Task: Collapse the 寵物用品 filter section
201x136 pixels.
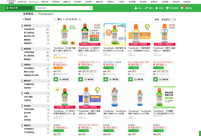Action: pos(48,81)
